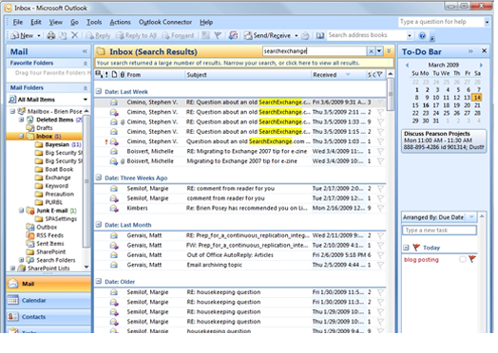Select the Bayesian folder
This screenshot has width=498, height=353.
(x=58, y=144)
